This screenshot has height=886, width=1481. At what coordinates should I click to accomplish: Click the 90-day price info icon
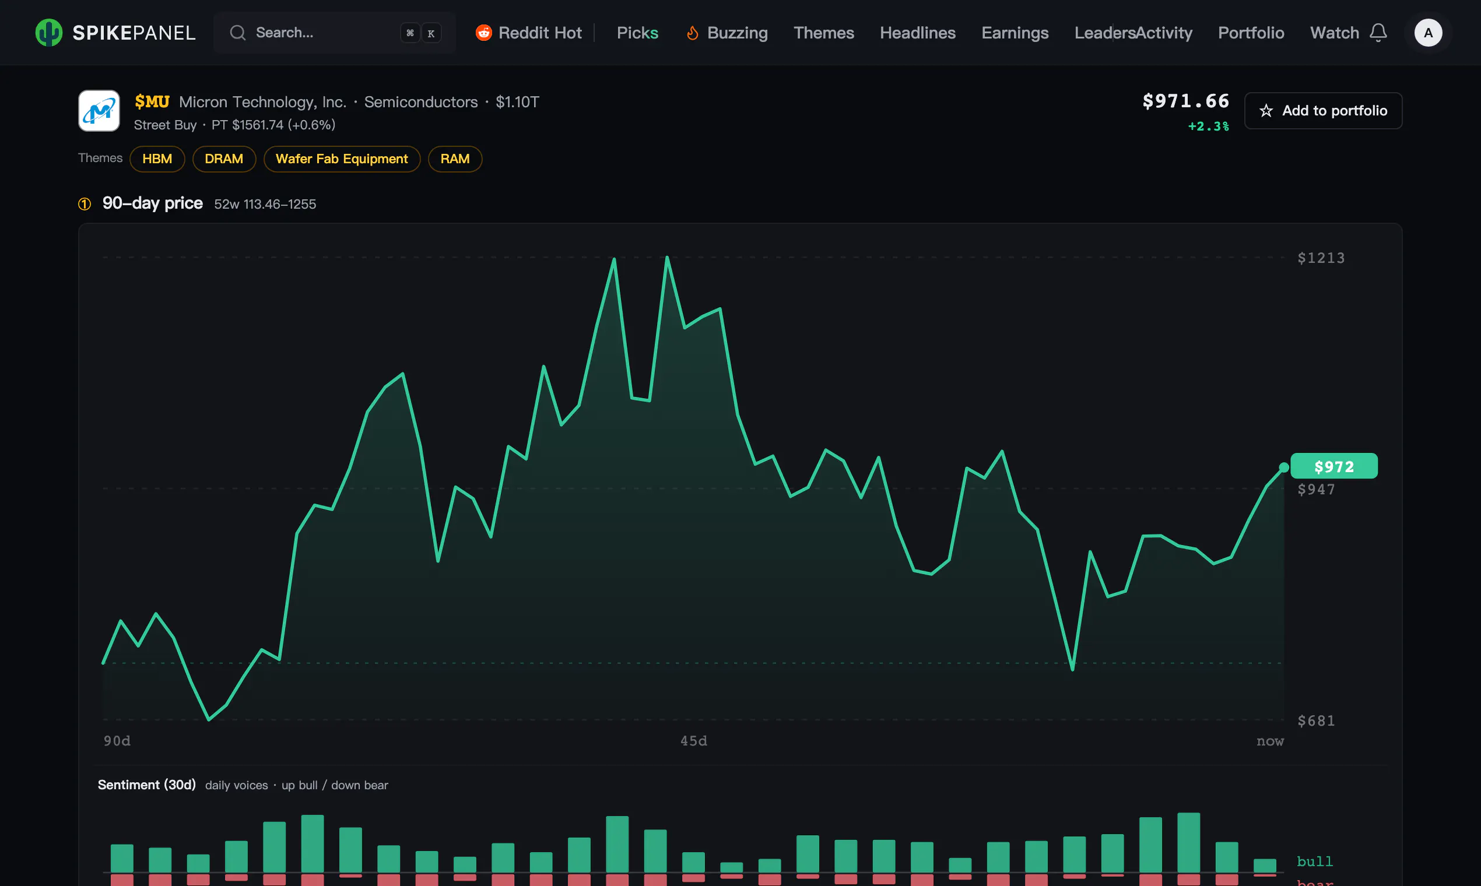pos(84,204)
